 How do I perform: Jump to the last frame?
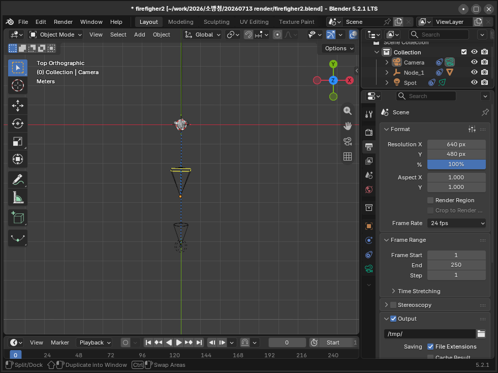199,343
